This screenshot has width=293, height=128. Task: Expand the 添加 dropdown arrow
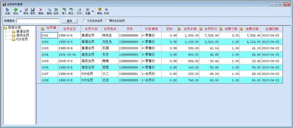pyautogui.click(x=20, y=11)
